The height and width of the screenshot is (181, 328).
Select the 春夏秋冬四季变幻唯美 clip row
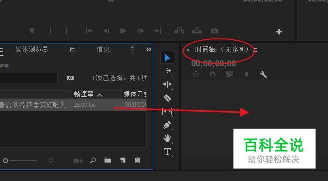tap(73, 105)
